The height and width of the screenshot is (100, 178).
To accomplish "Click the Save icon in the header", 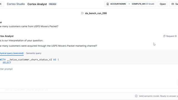I will coord(173,4).
